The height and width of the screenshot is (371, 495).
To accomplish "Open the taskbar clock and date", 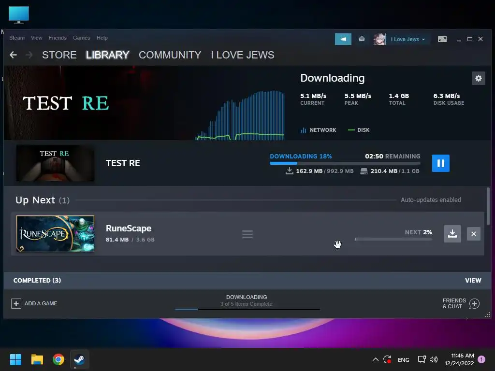I will [x=459, y=359].
